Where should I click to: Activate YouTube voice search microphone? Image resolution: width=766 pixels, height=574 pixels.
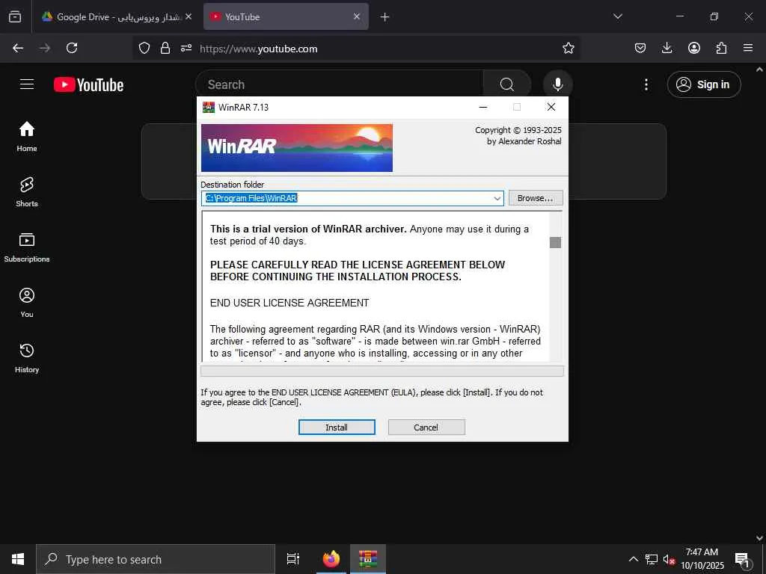[557, 84]
